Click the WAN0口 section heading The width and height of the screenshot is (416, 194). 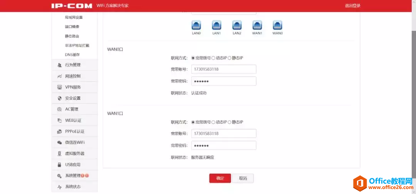pyautogui.click(x=115, y=49)
